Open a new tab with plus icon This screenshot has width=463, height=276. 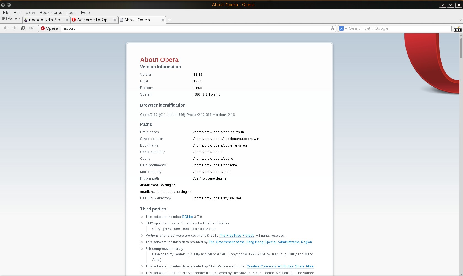170,20
